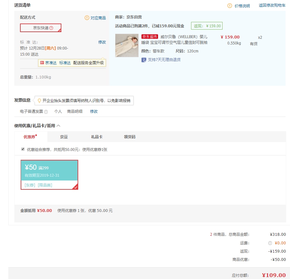290x279 pixels.
Task: Click item price ¥ 159.00
Action: click(230, 37)
